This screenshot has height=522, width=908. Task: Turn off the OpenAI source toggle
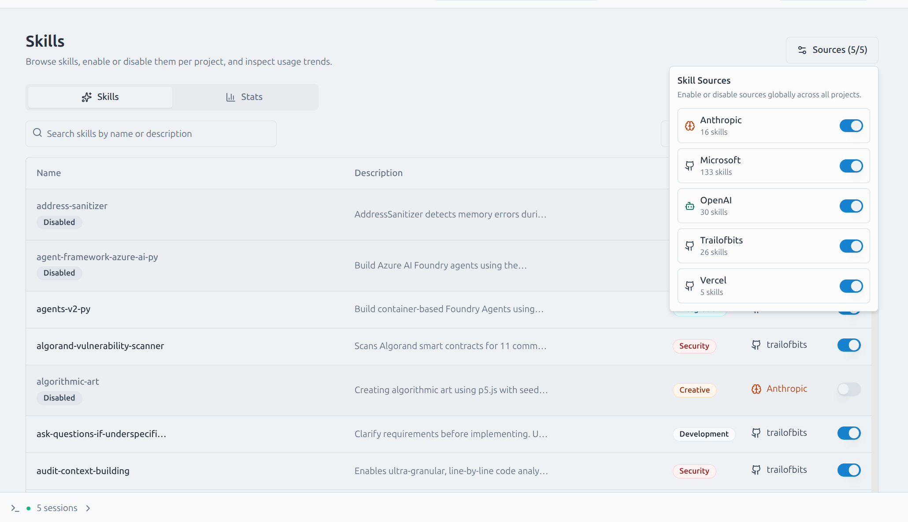tap(851, 206)
